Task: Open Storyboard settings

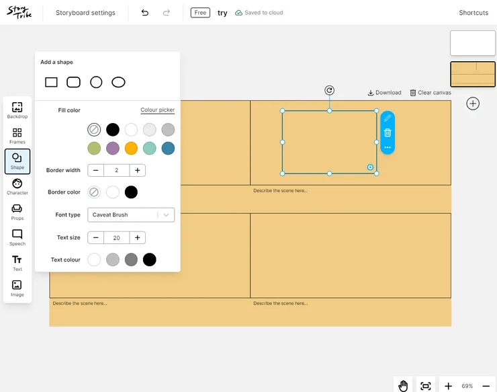Action: pyautogui.click(x=85, y=13)
